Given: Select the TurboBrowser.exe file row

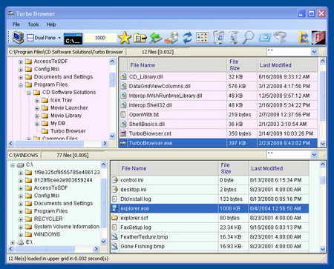Looking at the screenshot, I should coord(217,143).
